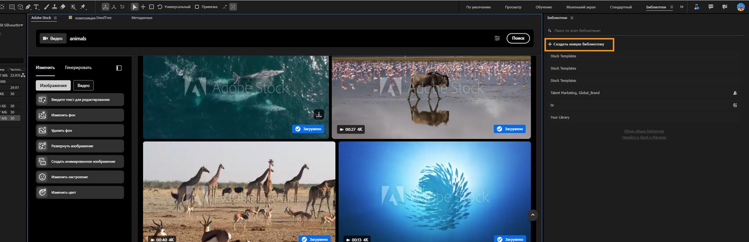Switch to the Обучение workspace
This screenshot has width=749, height=242.
tap(544, 7)
